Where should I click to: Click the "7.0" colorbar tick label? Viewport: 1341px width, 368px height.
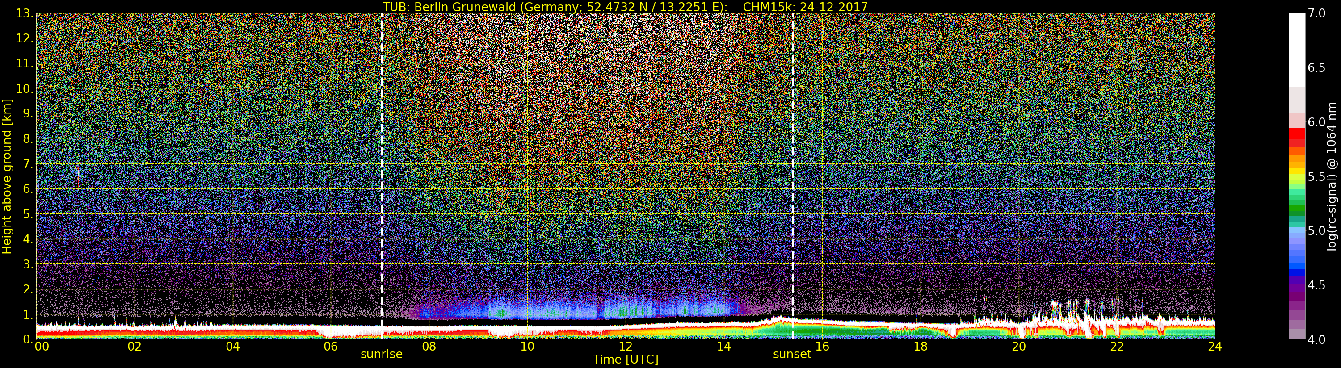pyautogui.click(x=1316, y=13)
